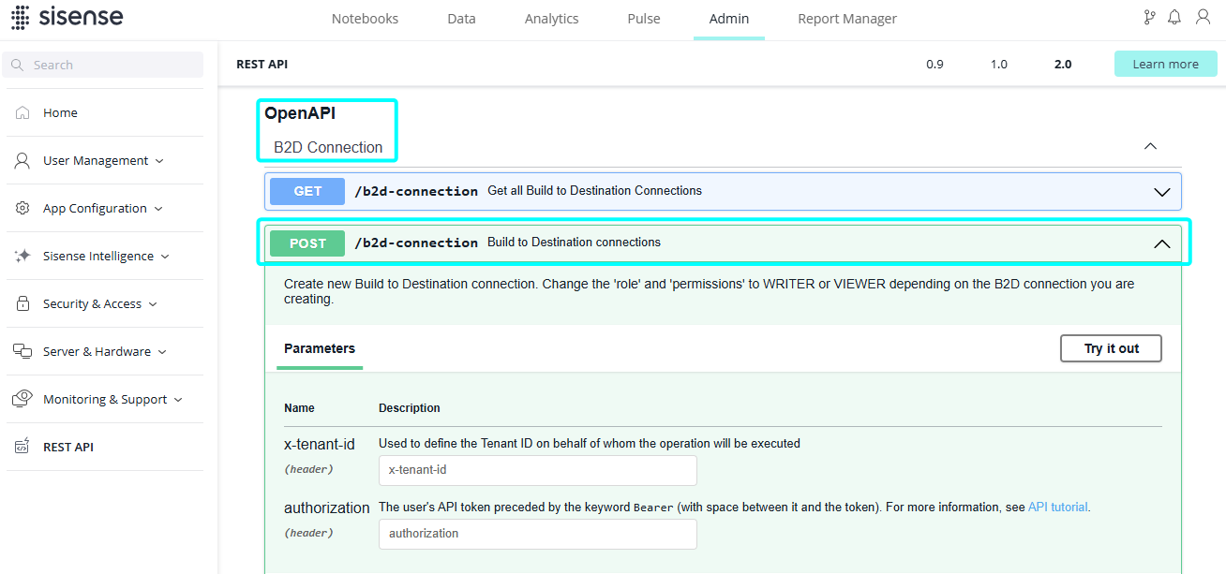Open the user profile icon
The height and width of the screenshot is (574, 1226).
click(1203, 18)
